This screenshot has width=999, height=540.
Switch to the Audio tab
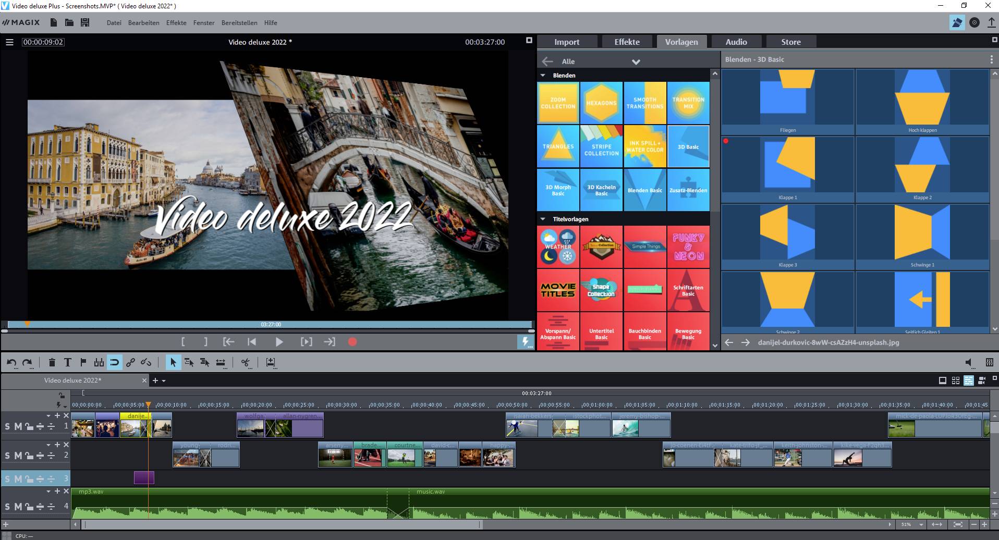point(736,42)
